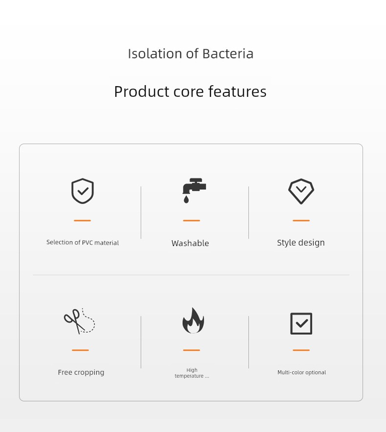Select the 'Style design' text
Viewport: 386px width, 432px height.
point(300,243)
